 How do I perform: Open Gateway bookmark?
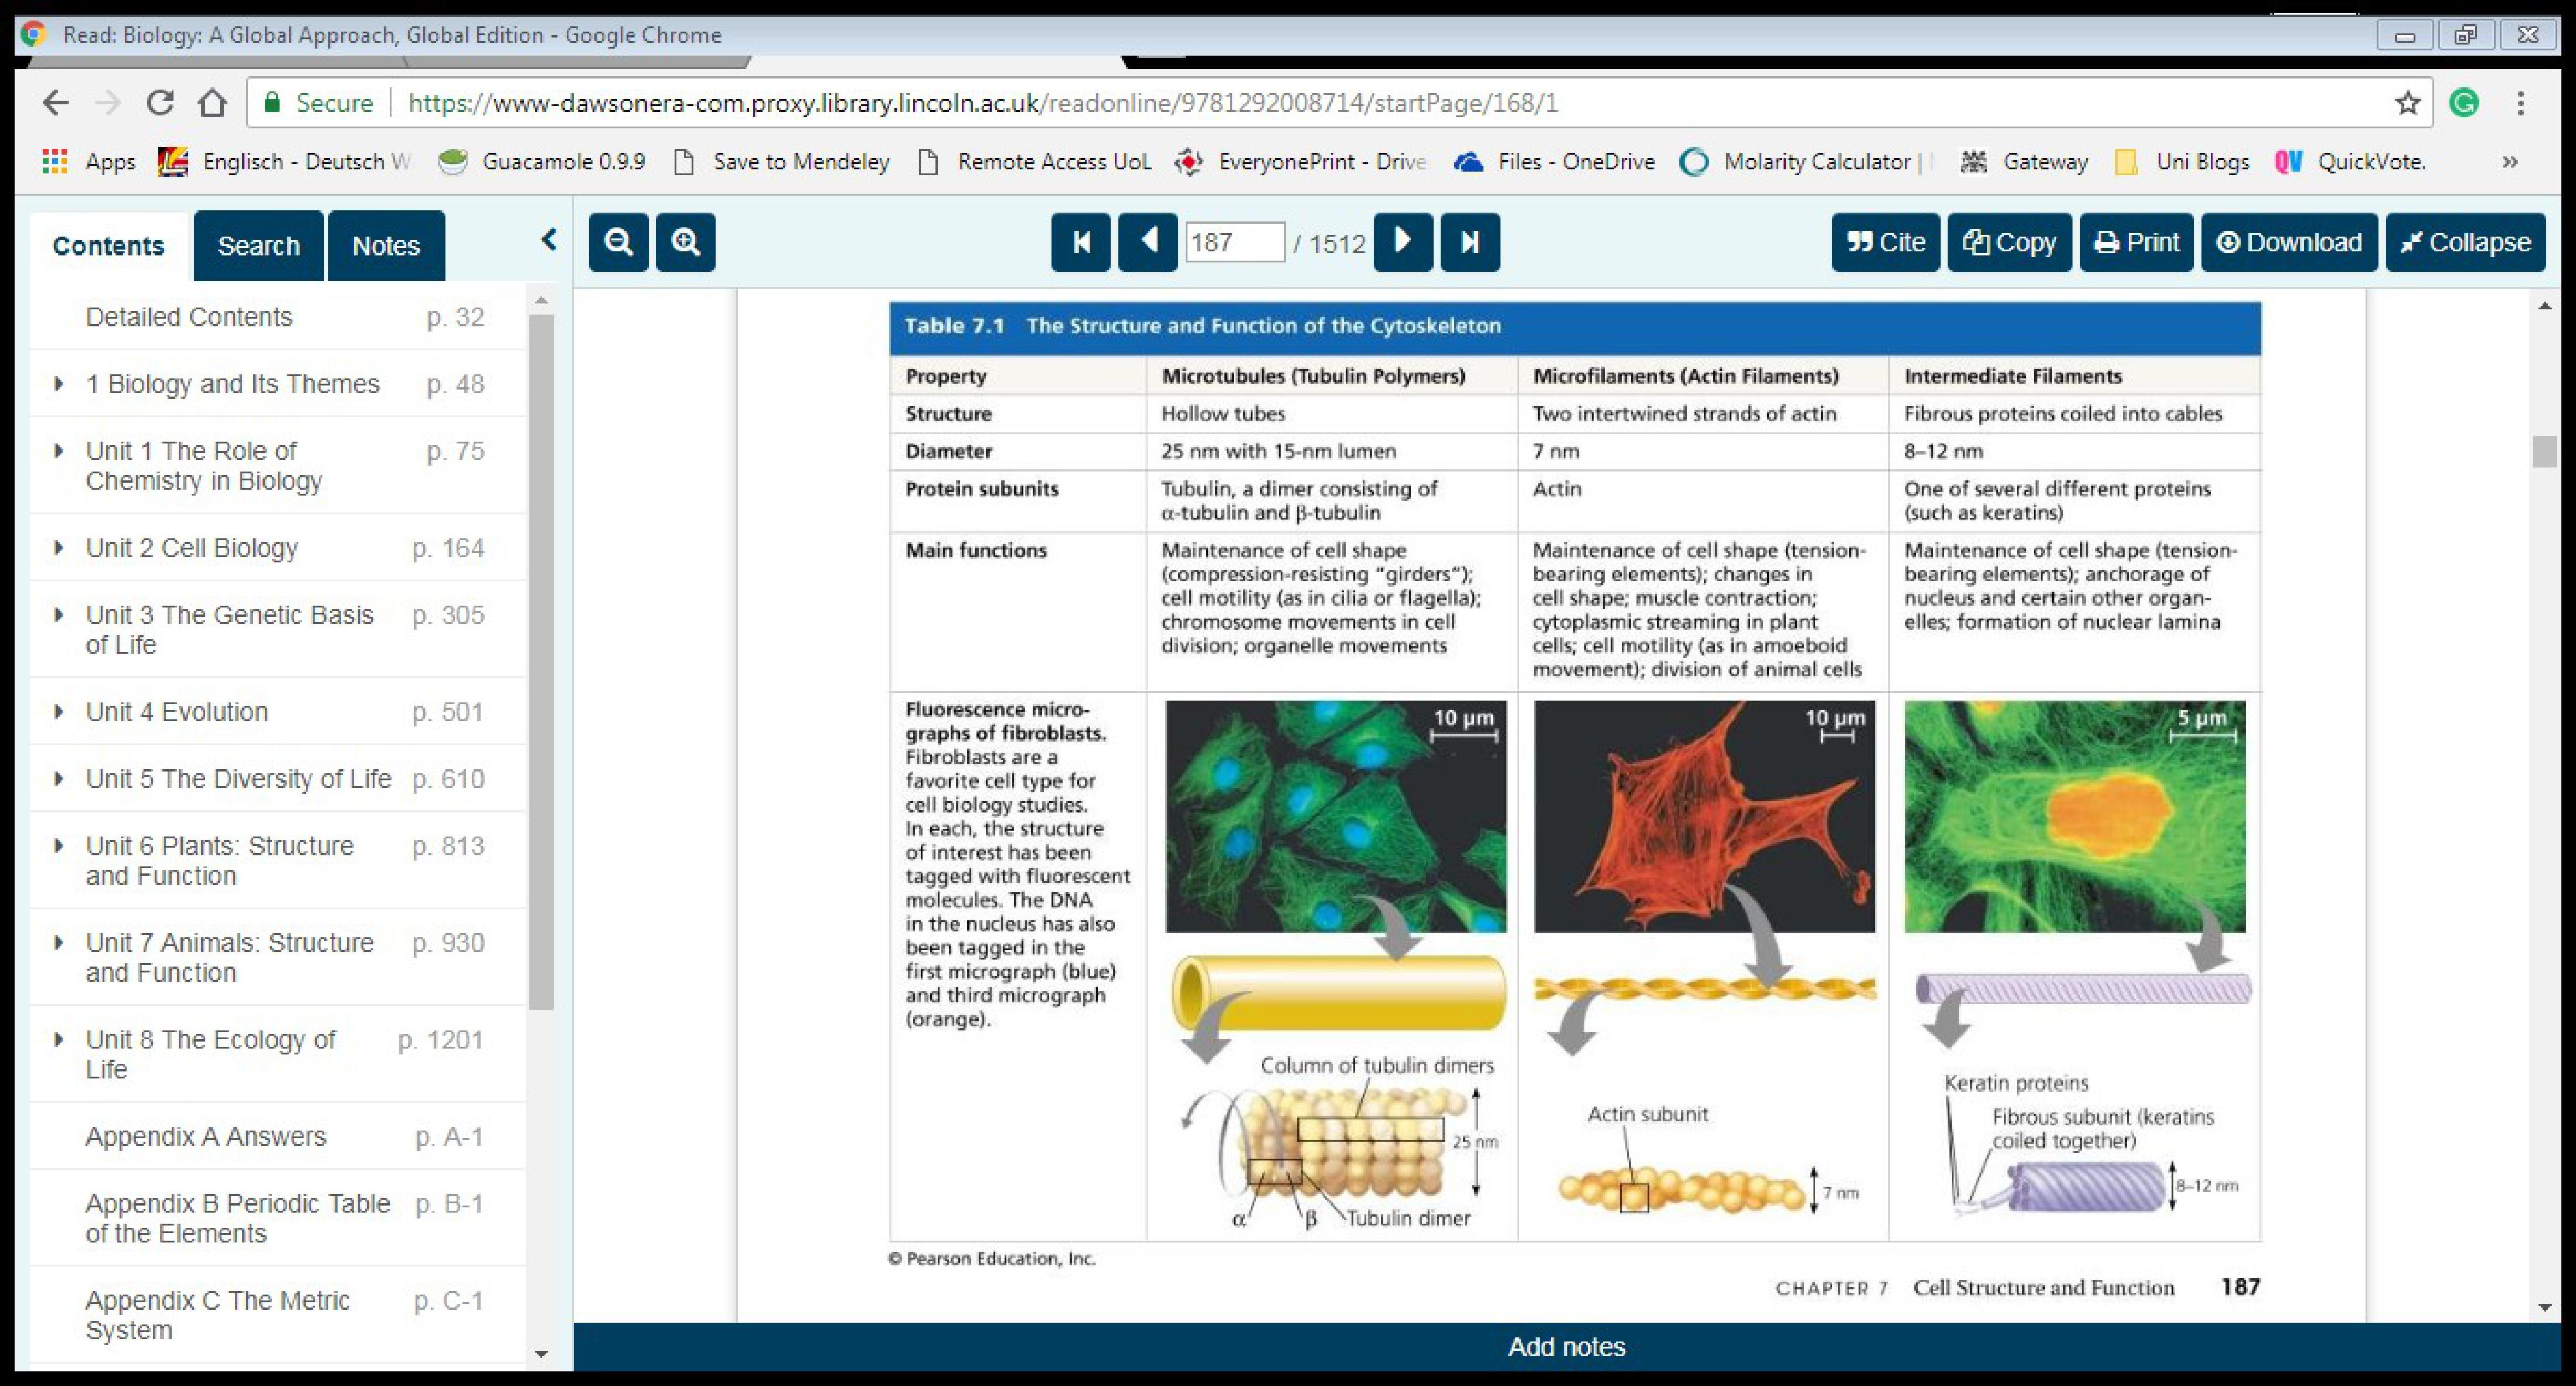click(x=2024, y=162)
